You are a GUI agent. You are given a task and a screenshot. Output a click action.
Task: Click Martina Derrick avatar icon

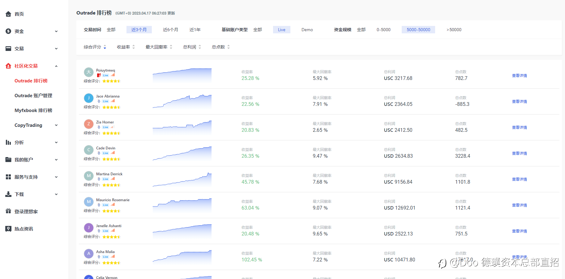[x=89, y=176]
